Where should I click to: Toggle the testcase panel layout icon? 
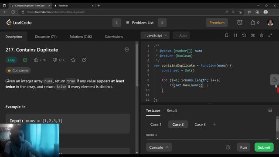click(270, 110)
